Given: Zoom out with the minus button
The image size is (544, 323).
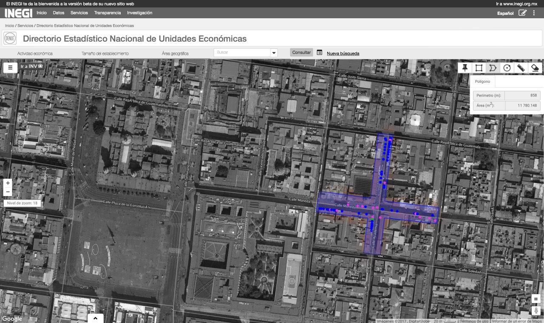Looking at the screenshot, I should [8, 192].
